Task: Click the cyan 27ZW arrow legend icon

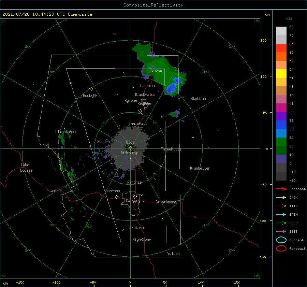Action: pos(281,215)
